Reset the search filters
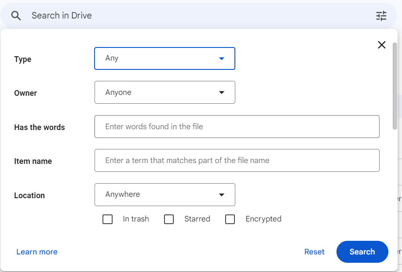The width and height of the screenshot is (402, 272). click(x=314, y=252)
